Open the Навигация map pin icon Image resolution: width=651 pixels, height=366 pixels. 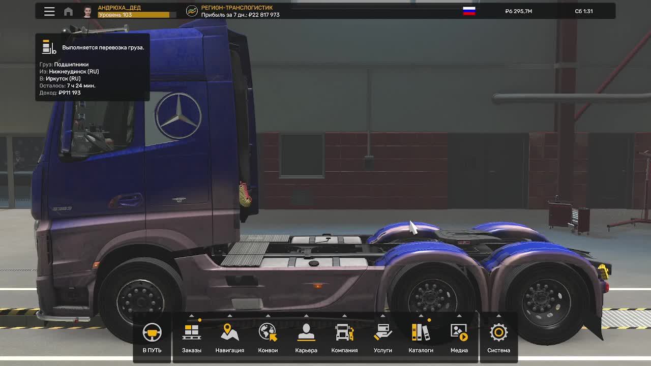(230, 332)
